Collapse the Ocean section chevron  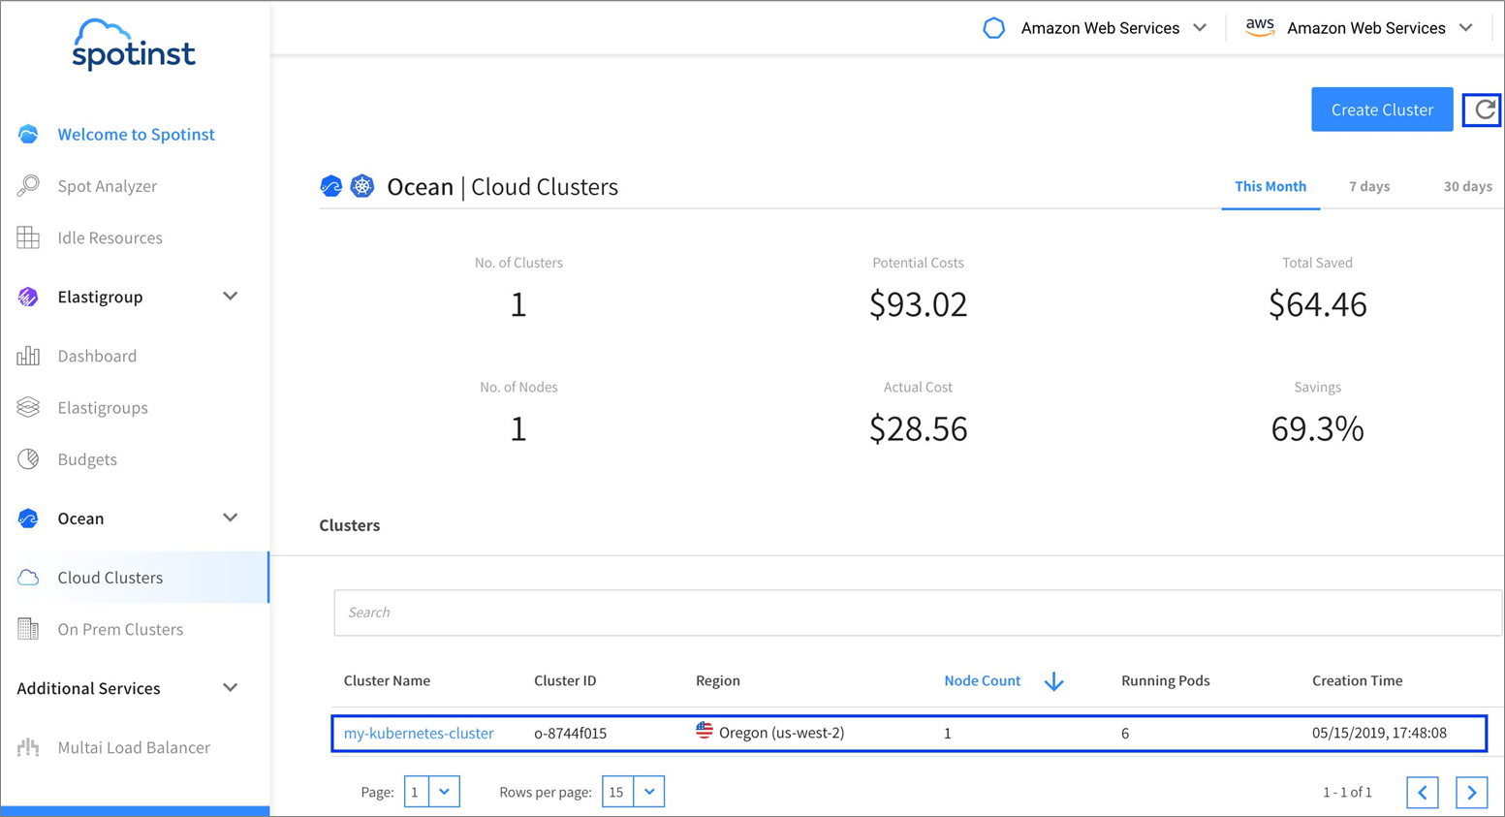[x=230, y=518]
